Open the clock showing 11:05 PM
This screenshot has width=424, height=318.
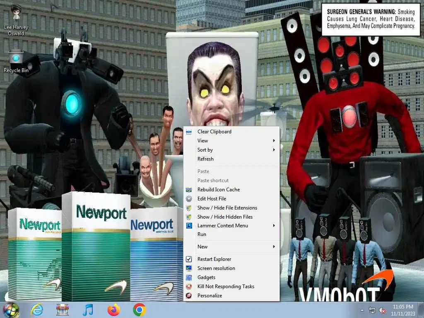403,307
